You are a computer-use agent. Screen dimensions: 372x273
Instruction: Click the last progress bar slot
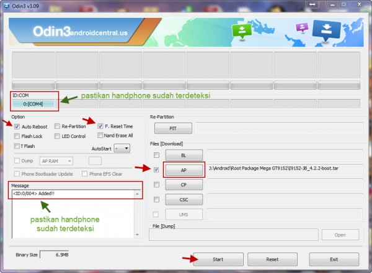click(x=339, y=85)
